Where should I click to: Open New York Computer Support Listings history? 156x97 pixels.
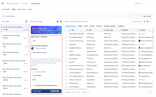15,62
